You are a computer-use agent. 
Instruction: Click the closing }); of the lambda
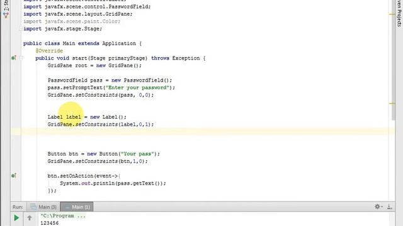52,191
